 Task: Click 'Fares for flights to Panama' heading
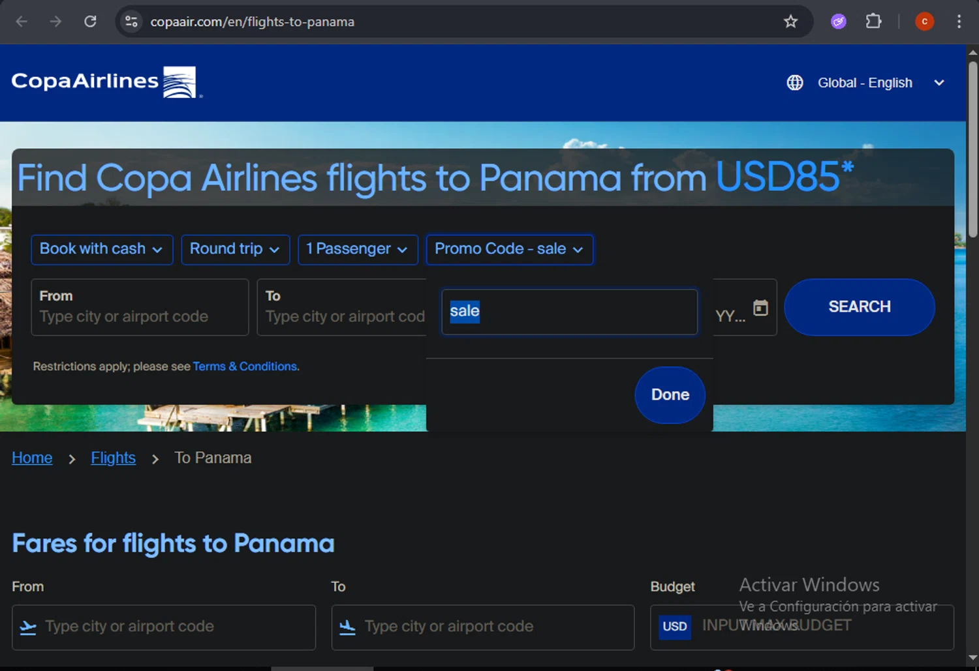(x=173, y=543)
